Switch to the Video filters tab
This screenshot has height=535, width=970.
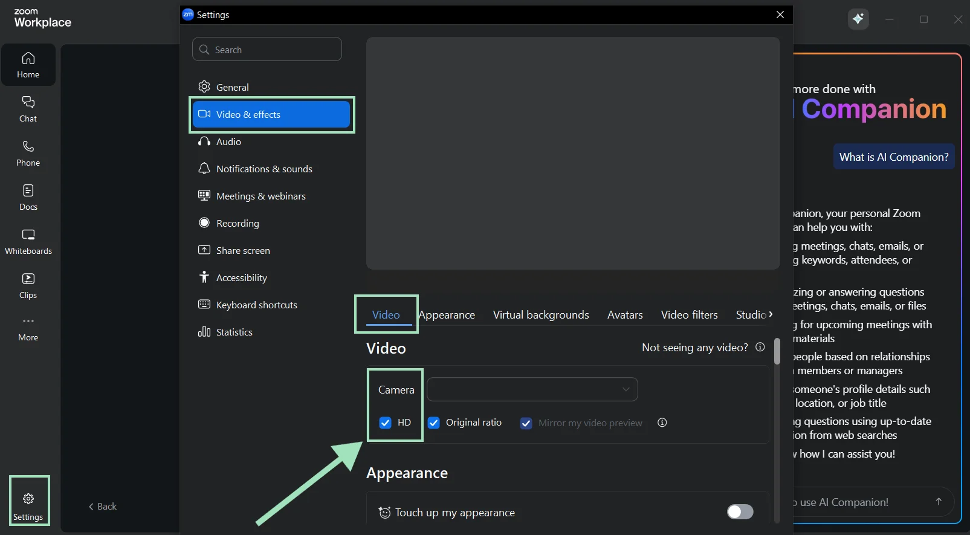point(690,315)
